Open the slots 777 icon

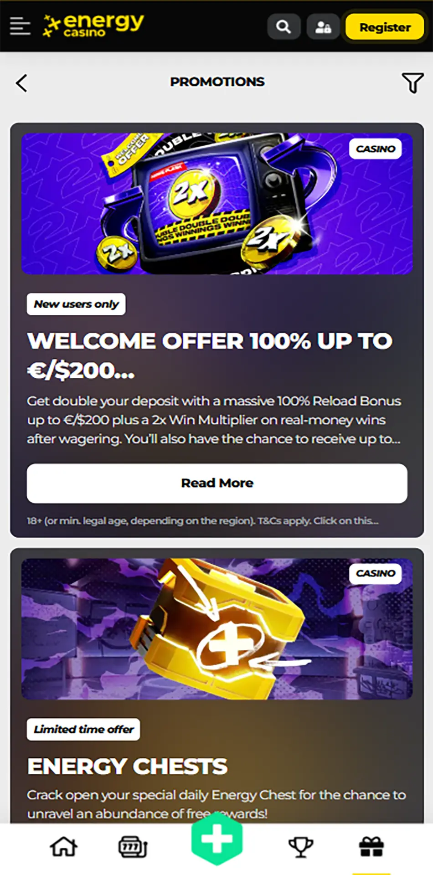click(x=133, y=847)
